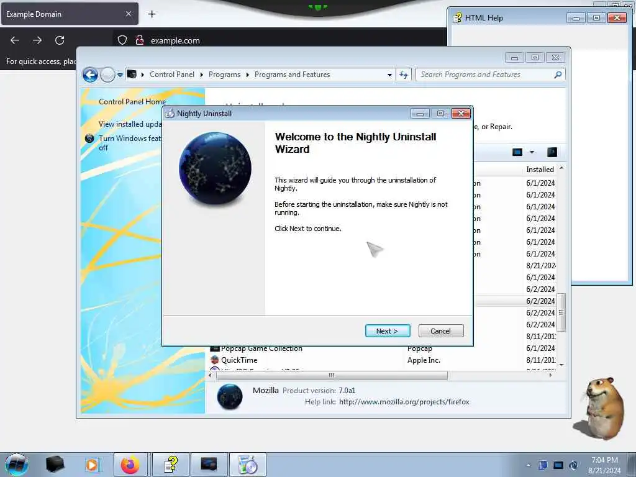Click horizontal scroll left arrow
636x477 pixels.
[x=210, y=376]
